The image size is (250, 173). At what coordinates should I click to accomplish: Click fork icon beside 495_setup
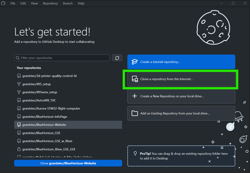[x=19, y=84]
